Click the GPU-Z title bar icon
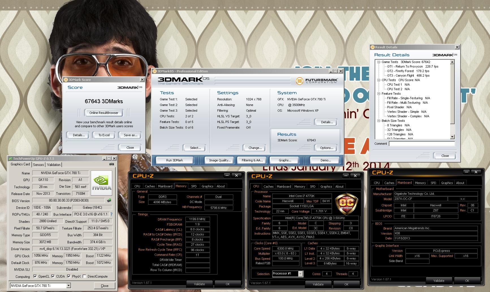Viewport: 490px width, 292px height. (x=10, y=159)
